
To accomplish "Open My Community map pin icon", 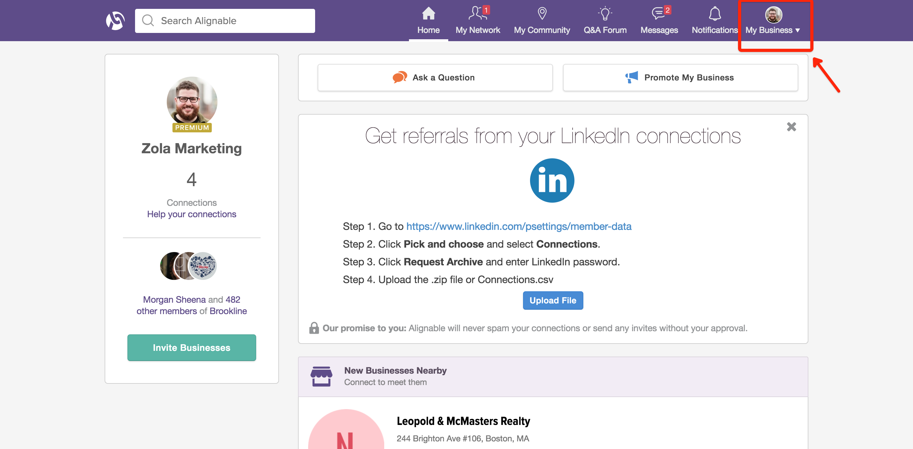I will coord(542,13).
